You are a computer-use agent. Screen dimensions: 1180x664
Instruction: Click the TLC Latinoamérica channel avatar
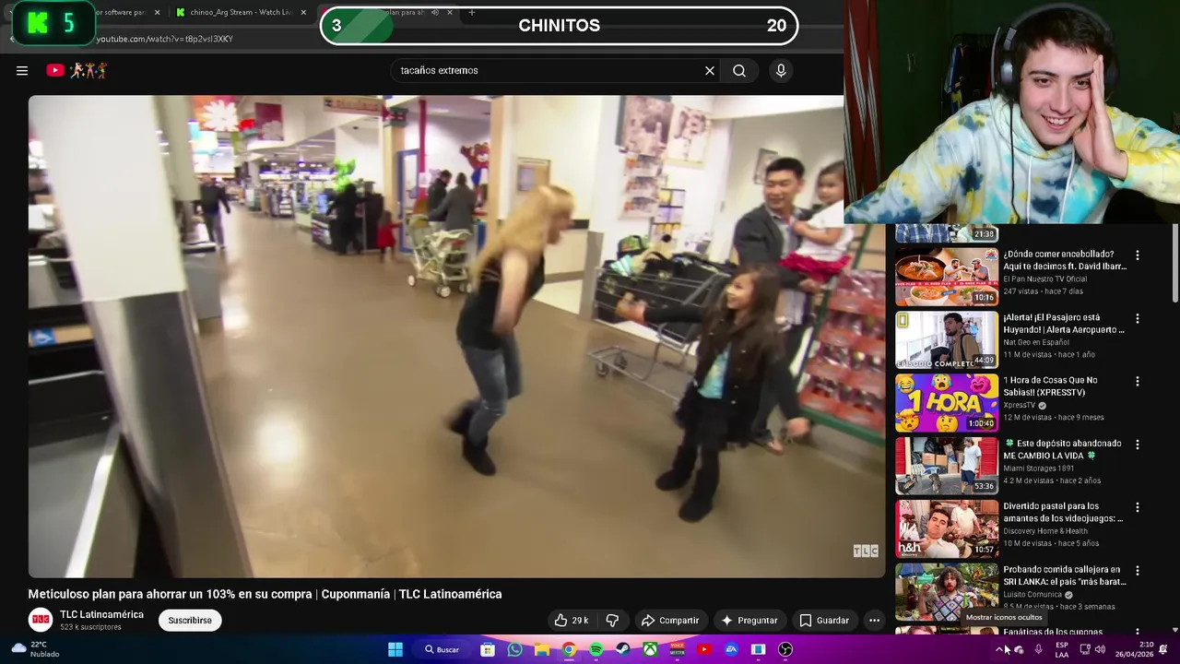[x=41, y=620]
